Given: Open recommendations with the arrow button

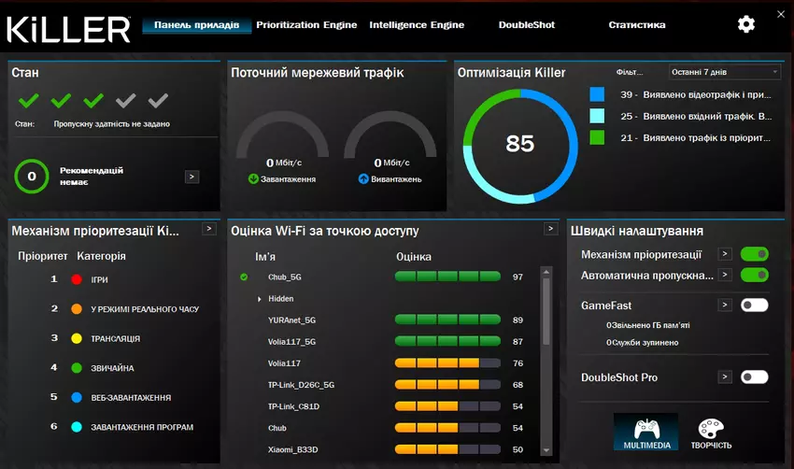Looking at the screenshot, I should [191, 177].
